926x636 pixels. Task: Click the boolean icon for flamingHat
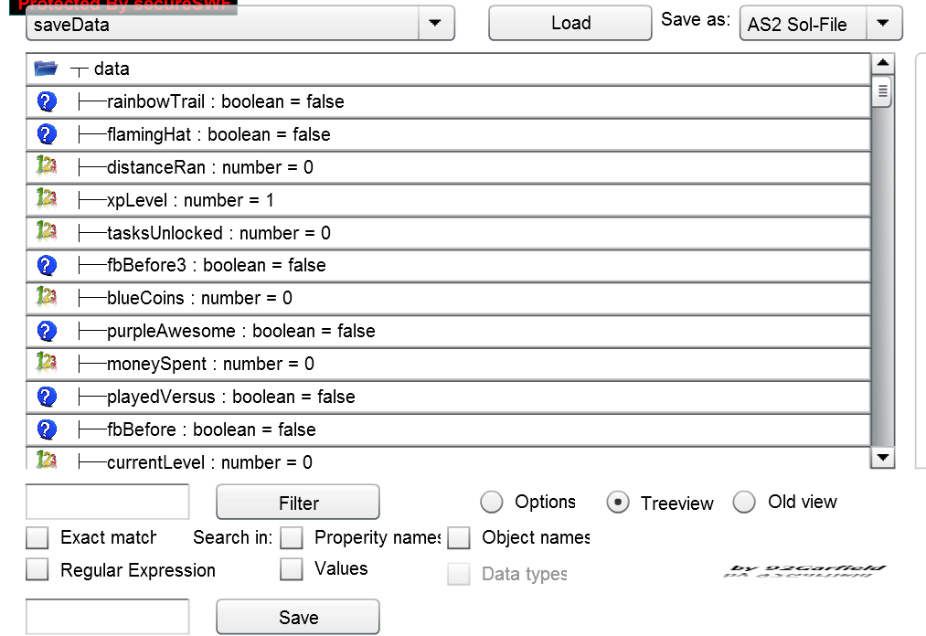(x=47, y=134)
